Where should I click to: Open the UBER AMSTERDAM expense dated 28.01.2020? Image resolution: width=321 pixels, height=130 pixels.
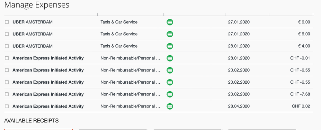coord(32,46)
